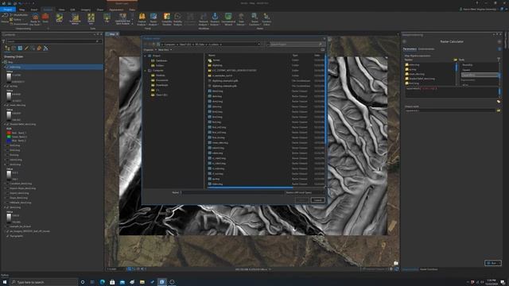509x286 pixels.
Task: Toggle visibility of the highlighted top layer
Action: click(7, 67)
